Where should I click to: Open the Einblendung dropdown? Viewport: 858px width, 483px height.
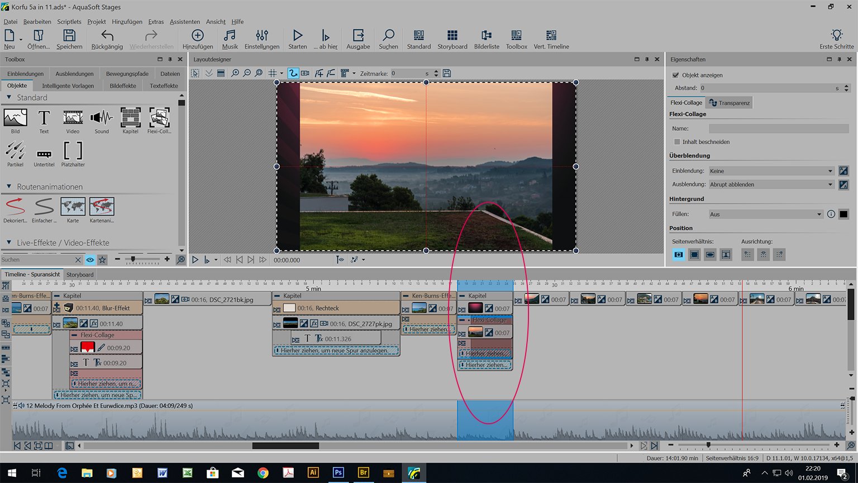click(x=771, y=171)
